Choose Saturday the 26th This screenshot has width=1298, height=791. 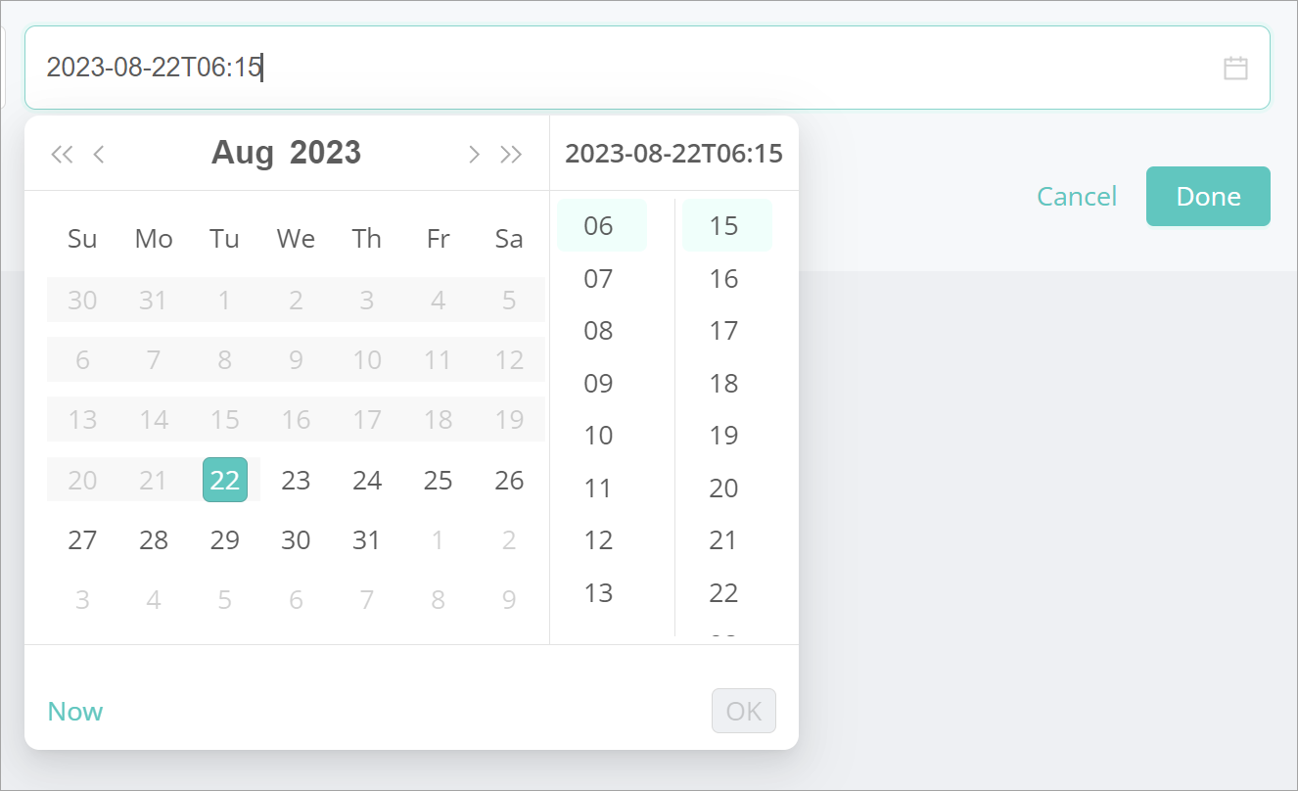(509, 480)
